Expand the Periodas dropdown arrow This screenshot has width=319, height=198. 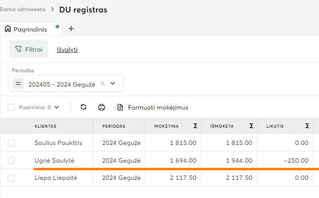point(113,83)
